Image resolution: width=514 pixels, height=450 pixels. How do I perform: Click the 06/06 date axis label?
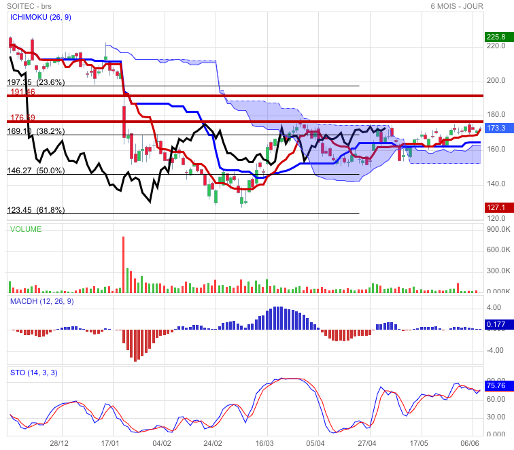click(470, 443)
